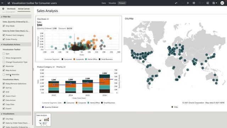Uncheck the Data Action checkbox
Screen dimensions: 227x128
coord(4,100)
